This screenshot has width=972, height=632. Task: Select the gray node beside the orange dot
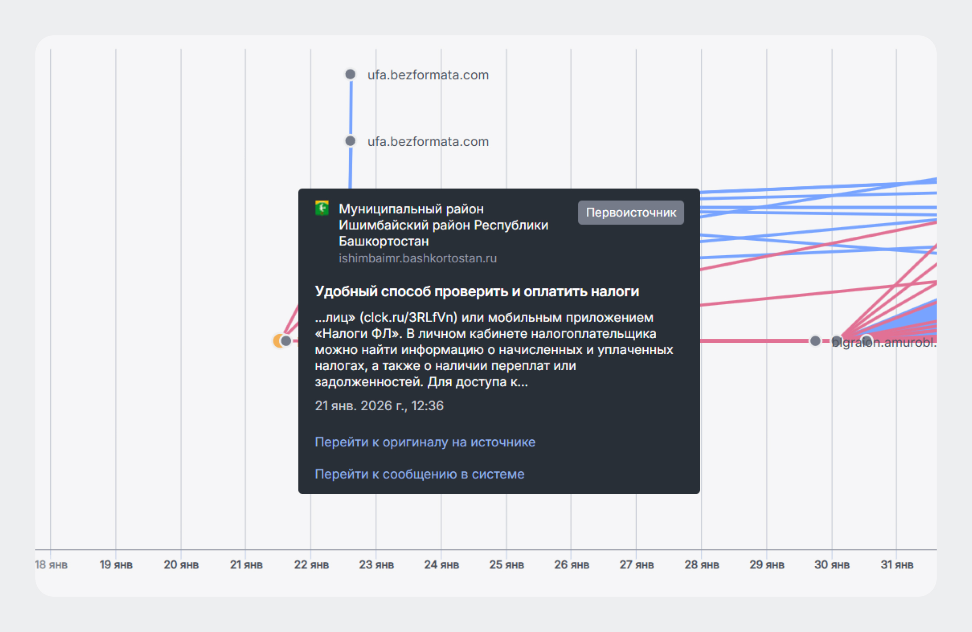coord(286,341)
